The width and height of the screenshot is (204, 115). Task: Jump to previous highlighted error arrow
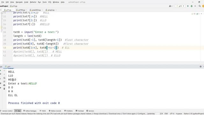point(201,14)
